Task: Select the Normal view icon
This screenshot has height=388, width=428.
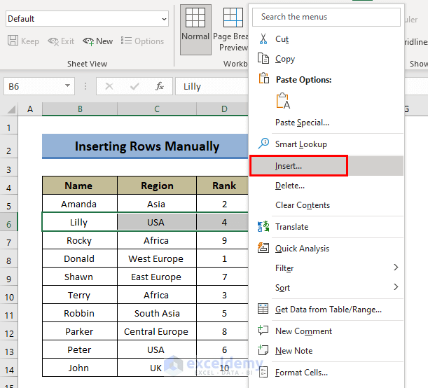Action: [x=195, y=28]
